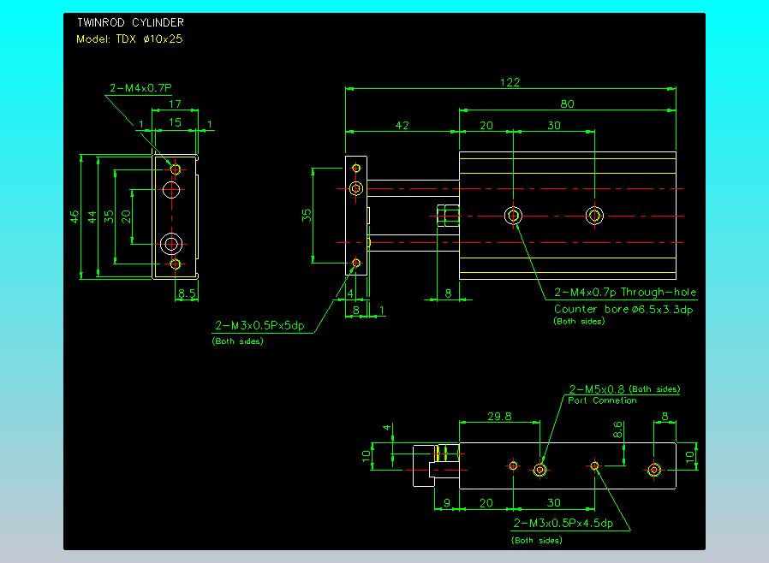Select the "80" body length dimension
This screenshot has height=563, width=769.
coord(567,104)
